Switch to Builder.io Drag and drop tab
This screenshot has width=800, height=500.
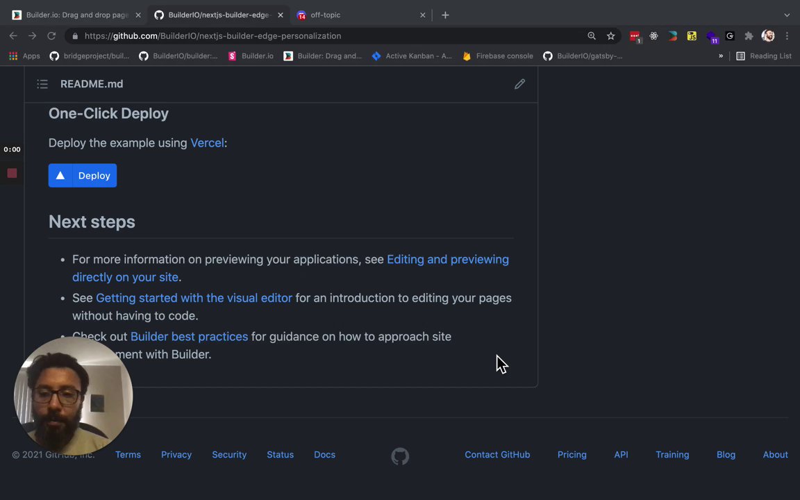click(x=76, y=15)
